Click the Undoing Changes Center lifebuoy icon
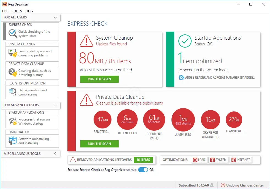Image resolution: width=270 pixels, height=189 pixels. tap(223, 185)
